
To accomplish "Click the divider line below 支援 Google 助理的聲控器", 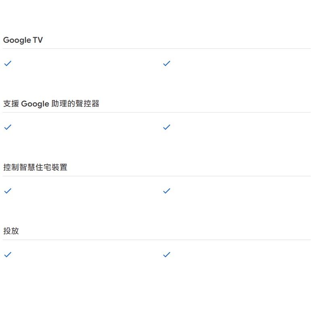I will (157, 112).
